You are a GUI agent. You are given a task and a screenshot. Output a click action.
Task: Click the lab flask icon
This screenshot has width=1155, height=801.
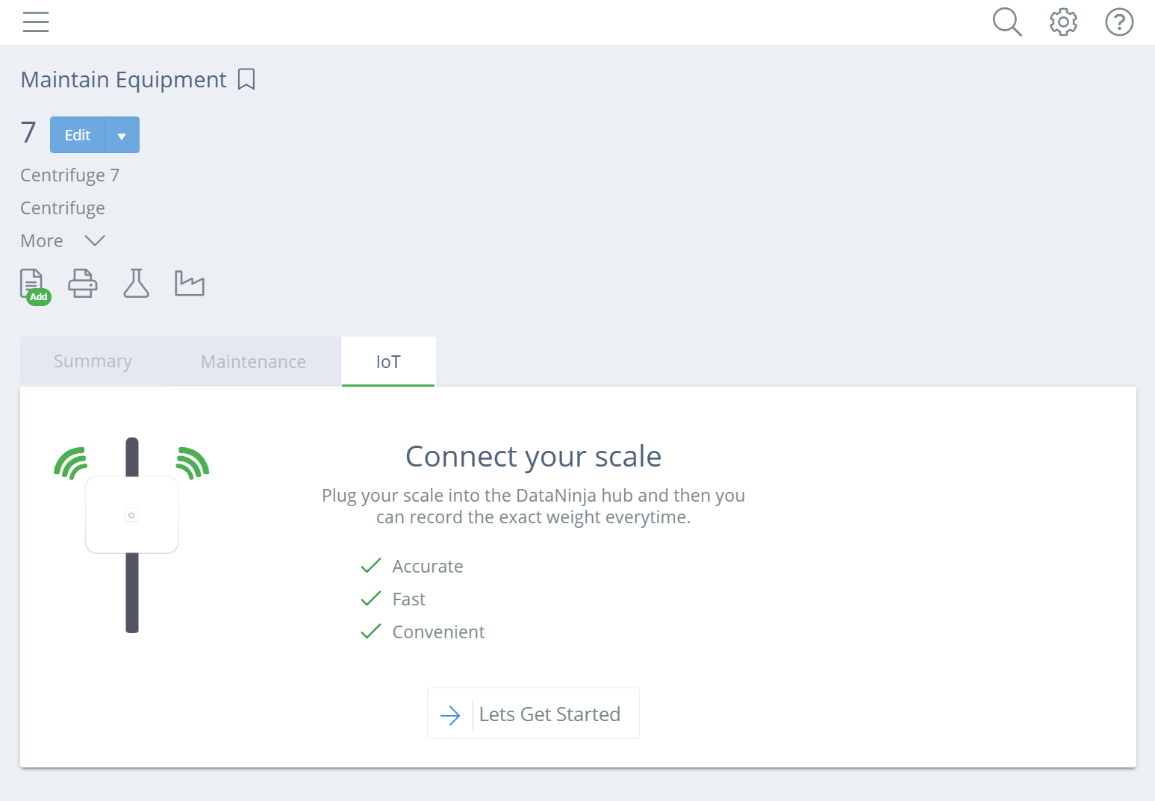[x=136, y=284]
